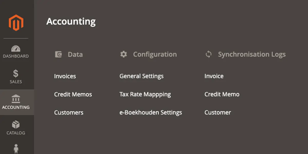This screenshot has width=308, height=154.
Task: Open Invoices under Data
Action: pos(65,76)
